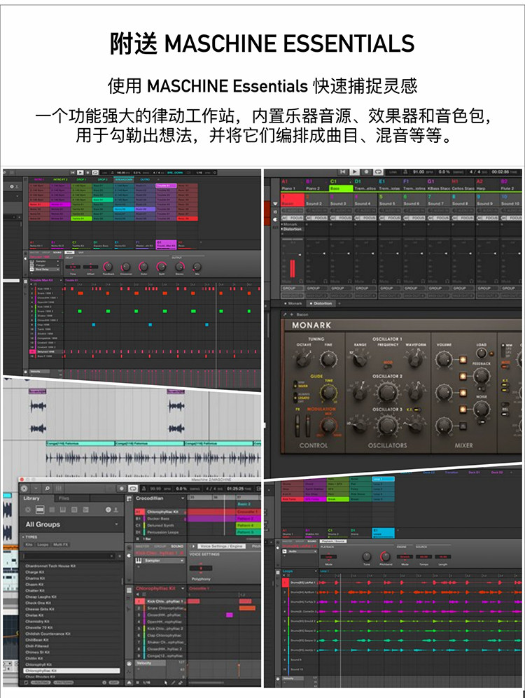525x698 pixels.
Task: Click the Monark Octave tuning knob
Action: coord(304,358)
